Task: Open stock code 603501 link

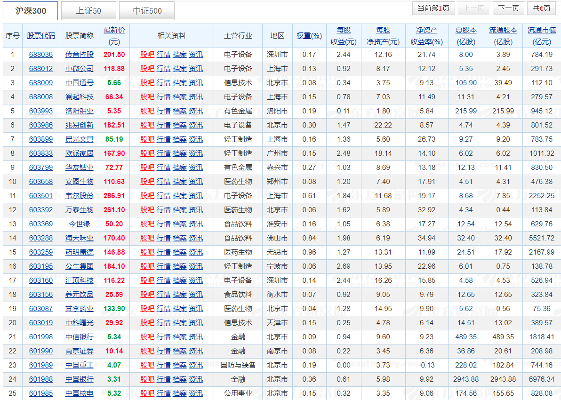Action: click(x=41, y=196)
